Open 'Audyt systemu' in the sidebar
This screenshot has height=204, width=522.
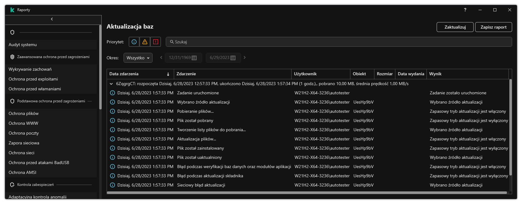(x=23, y=45)
